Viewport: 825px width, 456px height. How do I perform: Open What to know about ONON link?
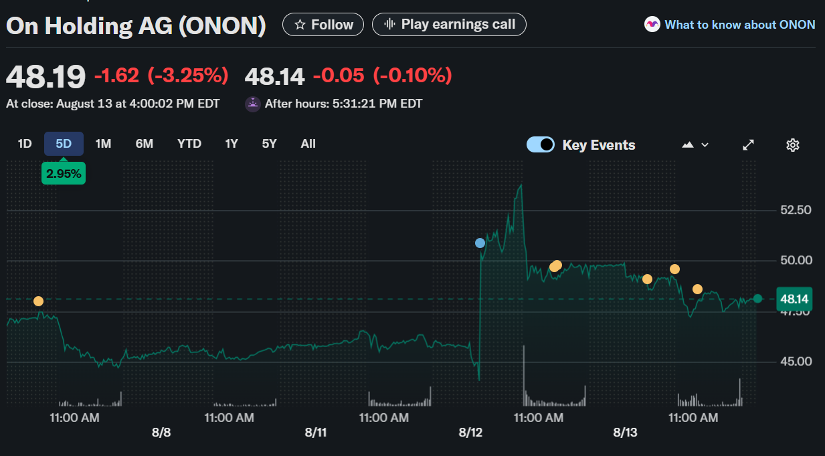tap(740, 25)
